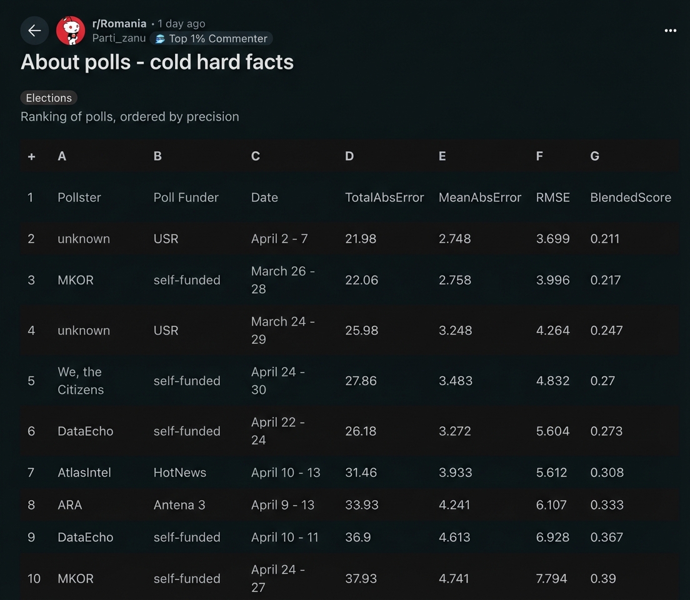Select column D header

pyautogui.click(x=349, y=156)
